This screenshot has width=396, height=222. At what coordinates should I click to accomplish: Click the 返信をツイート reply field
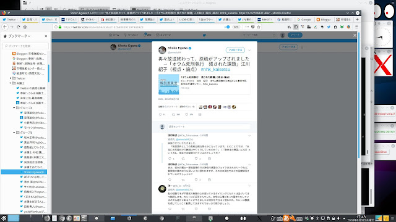(x=209, y=126)
